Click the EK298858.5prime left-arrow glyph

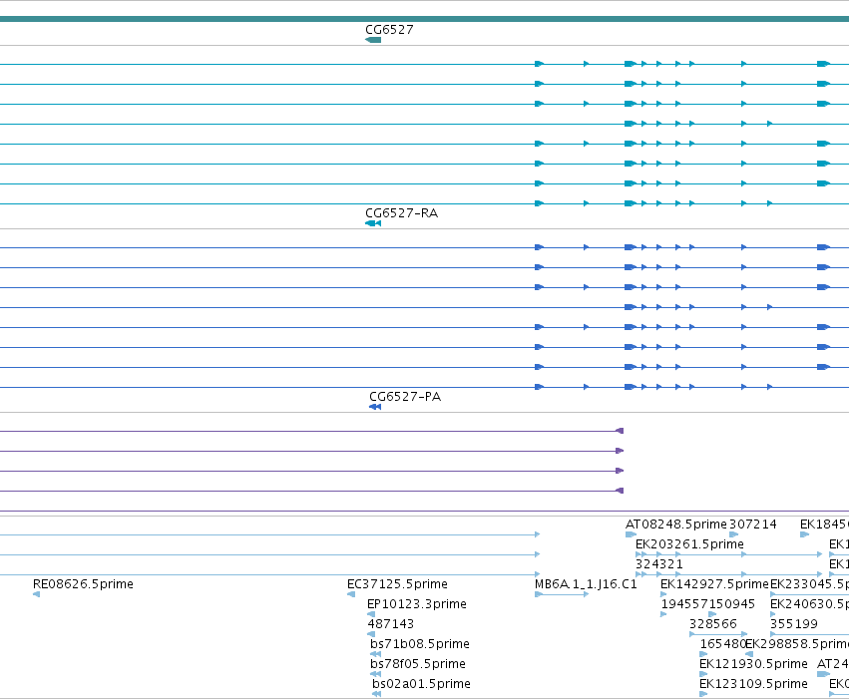point(749,654)
